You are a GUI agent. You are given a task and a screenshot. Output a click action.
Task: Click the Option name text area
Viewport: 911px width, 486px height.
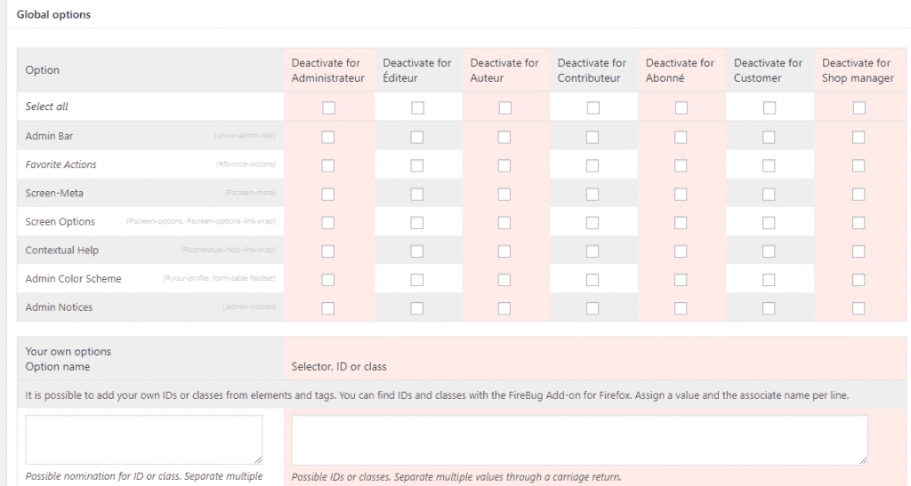pyautogui.click(x=144, y=439)
